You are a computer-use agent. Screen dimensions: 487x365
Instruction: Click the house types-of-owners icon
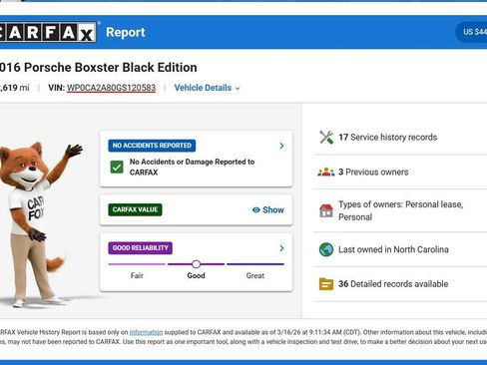pos(326,210)
